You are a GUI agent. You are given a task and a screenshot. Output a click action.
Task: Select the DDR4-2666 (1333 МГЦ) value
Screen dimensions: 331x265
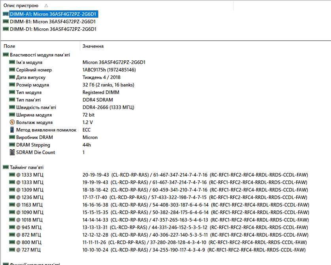pos(108,107)
